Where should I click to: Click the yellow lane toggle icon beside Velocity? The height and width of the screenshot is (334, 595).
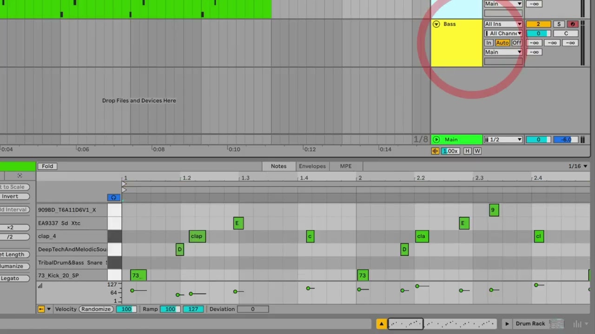coord(41,309)
